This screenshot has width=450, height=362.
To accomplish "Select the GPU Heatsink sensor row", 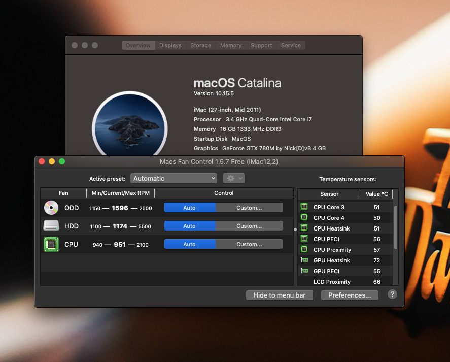I will pos(345,260).
